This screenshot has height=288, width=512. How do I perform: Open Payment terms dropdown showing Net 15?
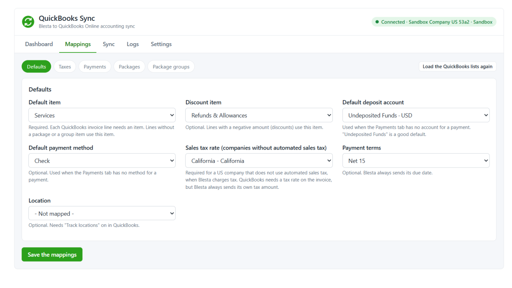coord(416,161)
